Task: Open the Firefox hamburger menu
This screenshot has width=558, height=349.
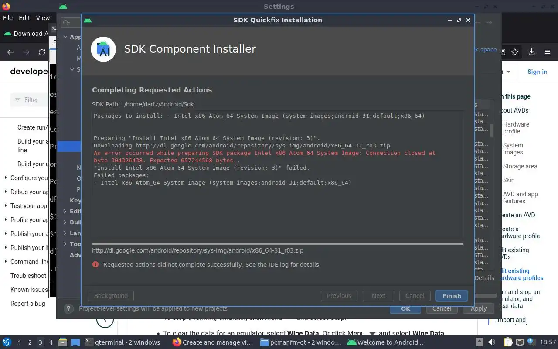Action: coord(548,52)
